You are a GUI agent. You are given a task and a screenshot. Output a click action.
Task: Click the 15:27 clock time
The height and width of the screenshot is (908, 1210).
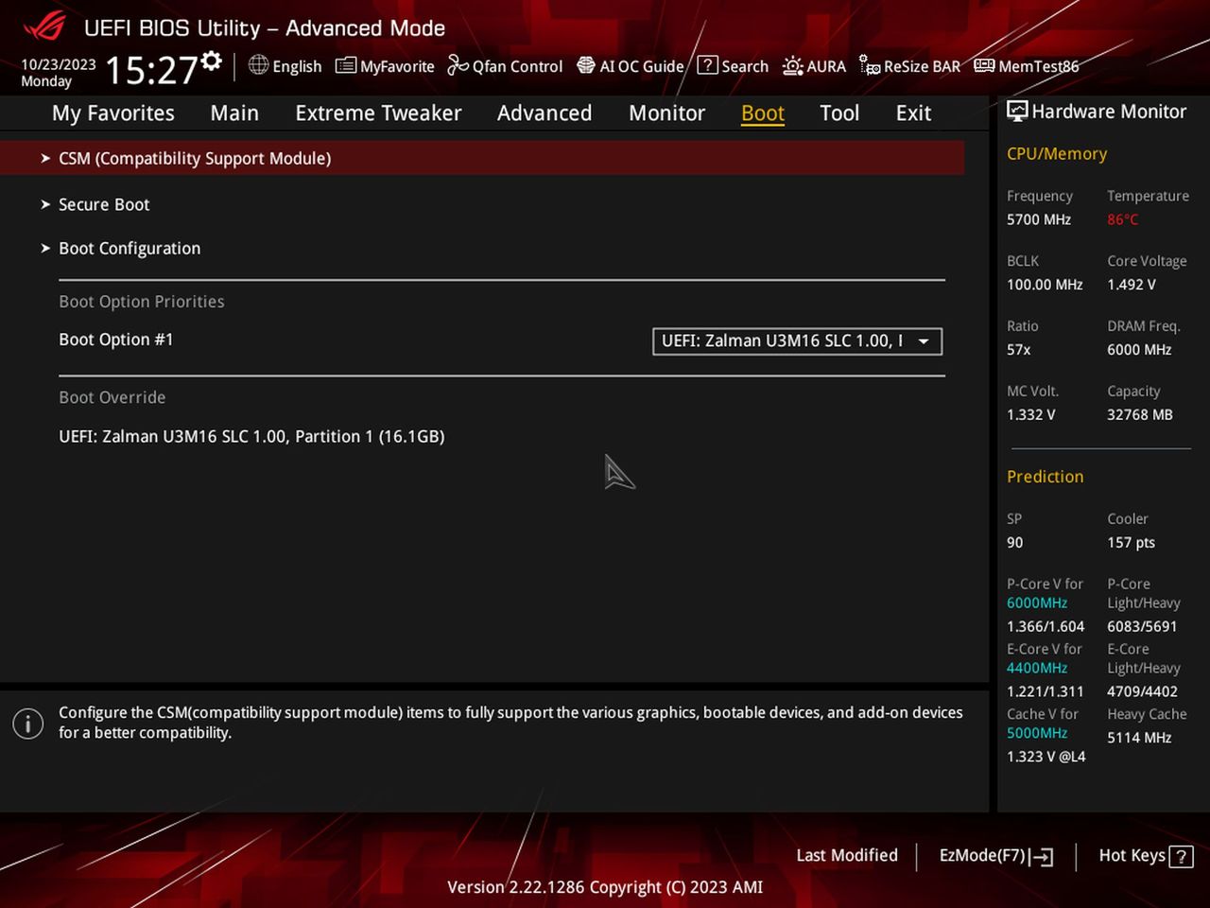coord(150,70)
